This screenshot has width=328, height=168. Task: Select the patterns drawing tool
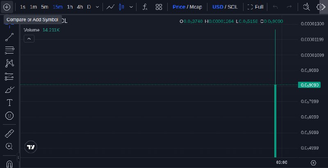[9, 63]
